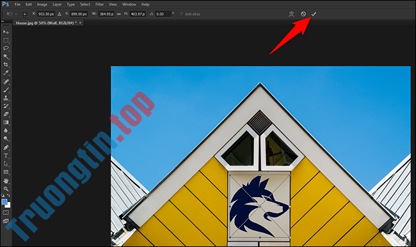Select the Horizontal Type tool
This screenshot has width=416, height=247.
6,155
